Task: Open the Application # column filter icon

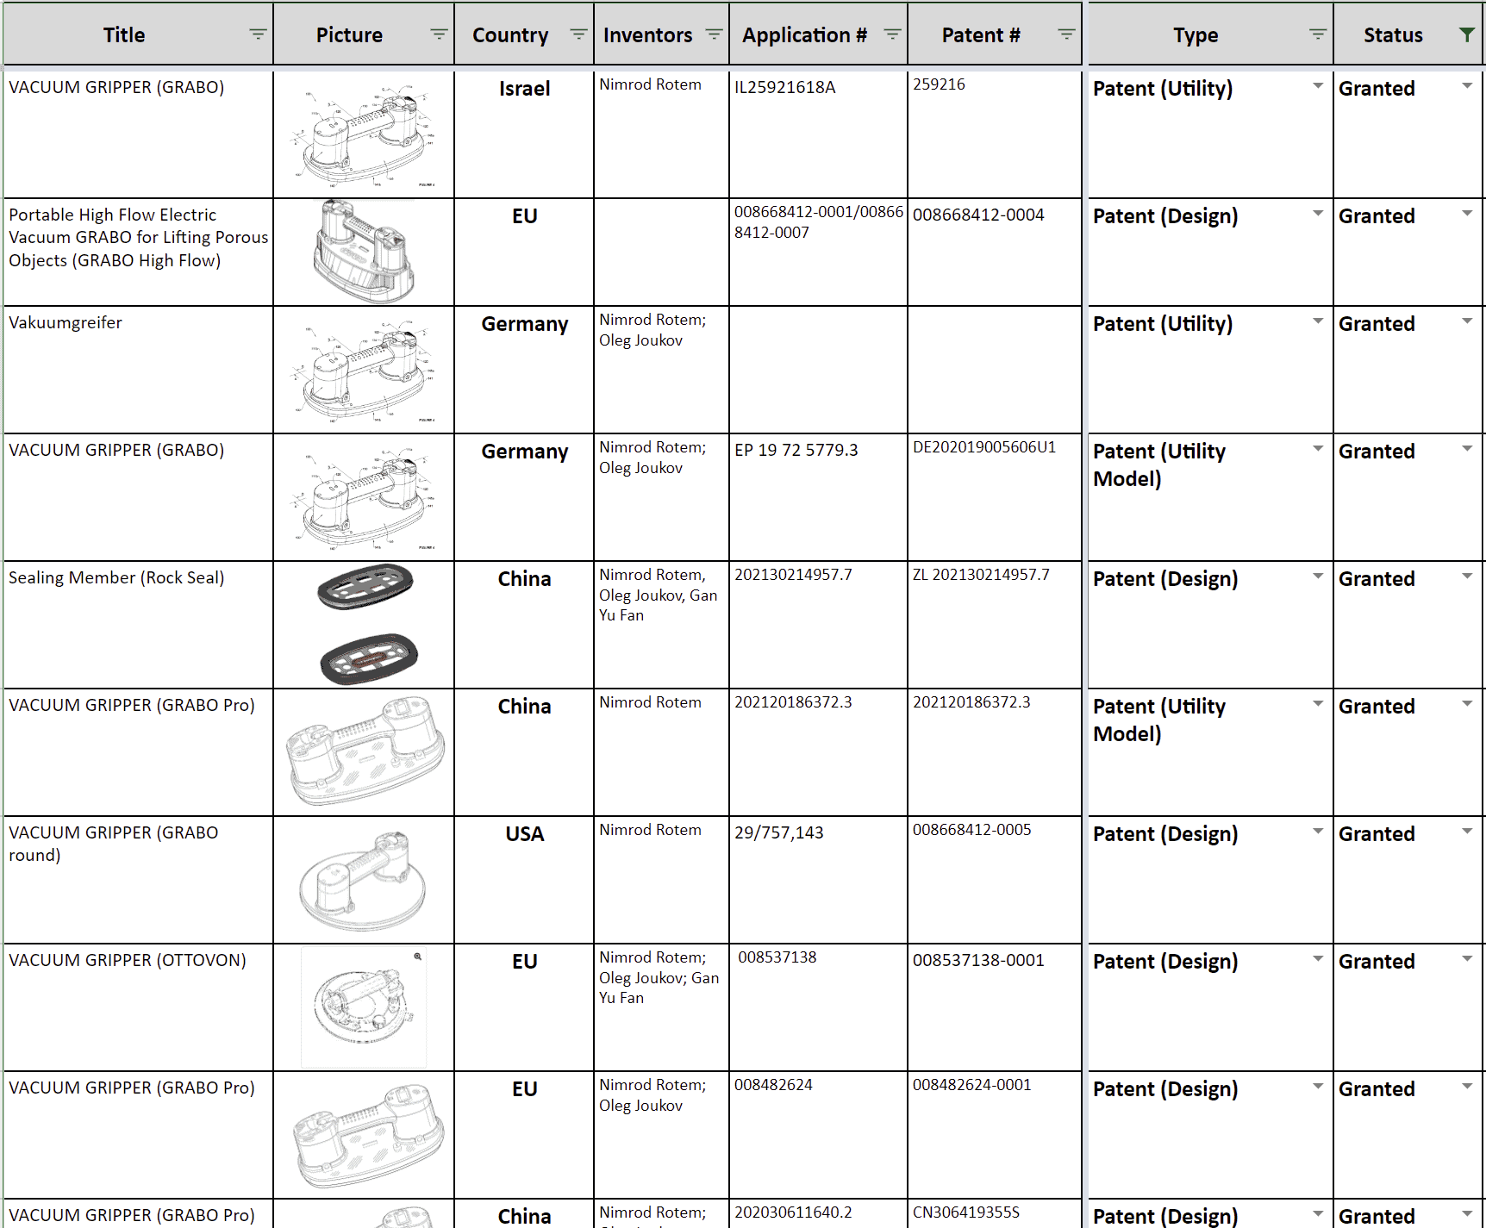Action: pos(892,34)
